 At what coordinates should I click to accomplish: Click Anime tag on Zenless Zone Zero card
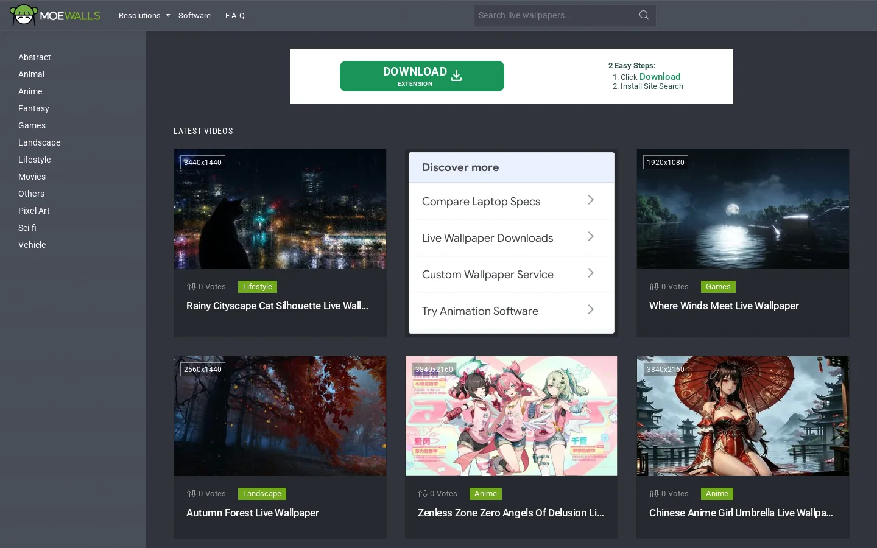pos(485,494)
